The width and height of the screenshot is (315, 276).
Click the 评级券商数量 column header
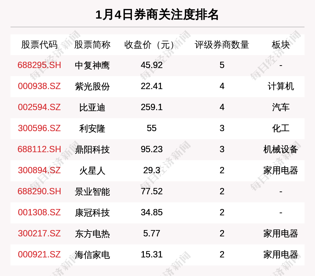coord(222,45)
